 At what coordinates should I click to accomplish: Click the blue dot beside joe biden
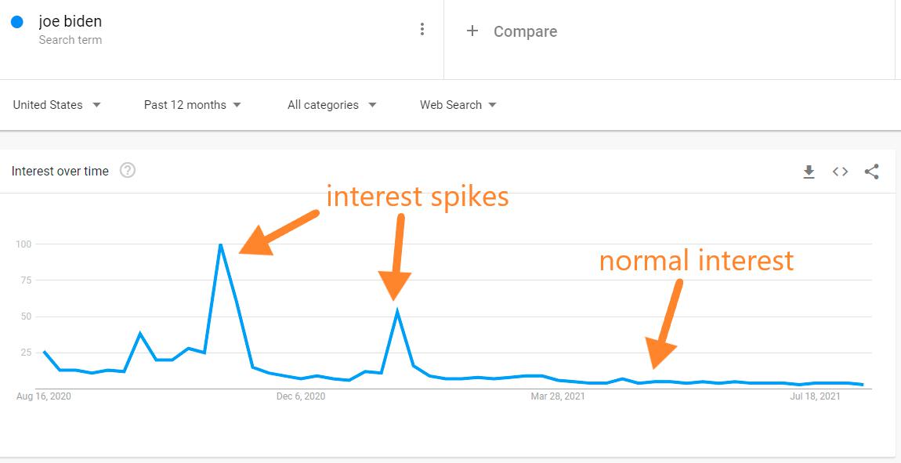(x=16, y=23)
